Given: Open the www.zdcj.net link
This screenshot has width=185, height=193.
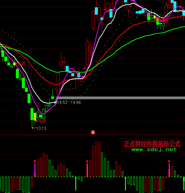Looking at the screenshot, I should [x=154, y=149].
